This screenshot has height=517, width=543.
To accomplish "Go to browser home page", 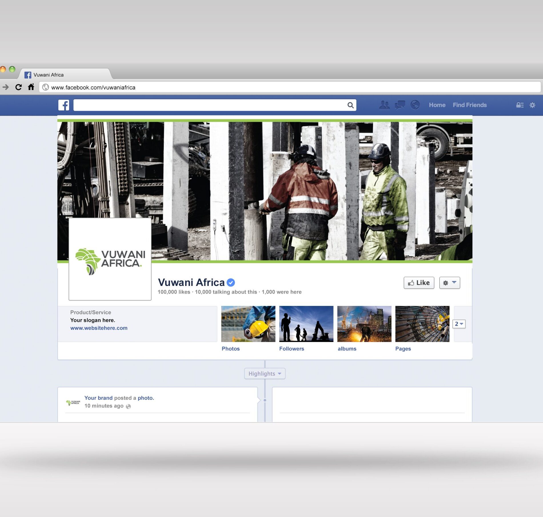I will (x=31, y=87).
